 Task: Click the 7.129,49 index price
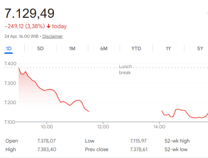[x=29, y=14]
